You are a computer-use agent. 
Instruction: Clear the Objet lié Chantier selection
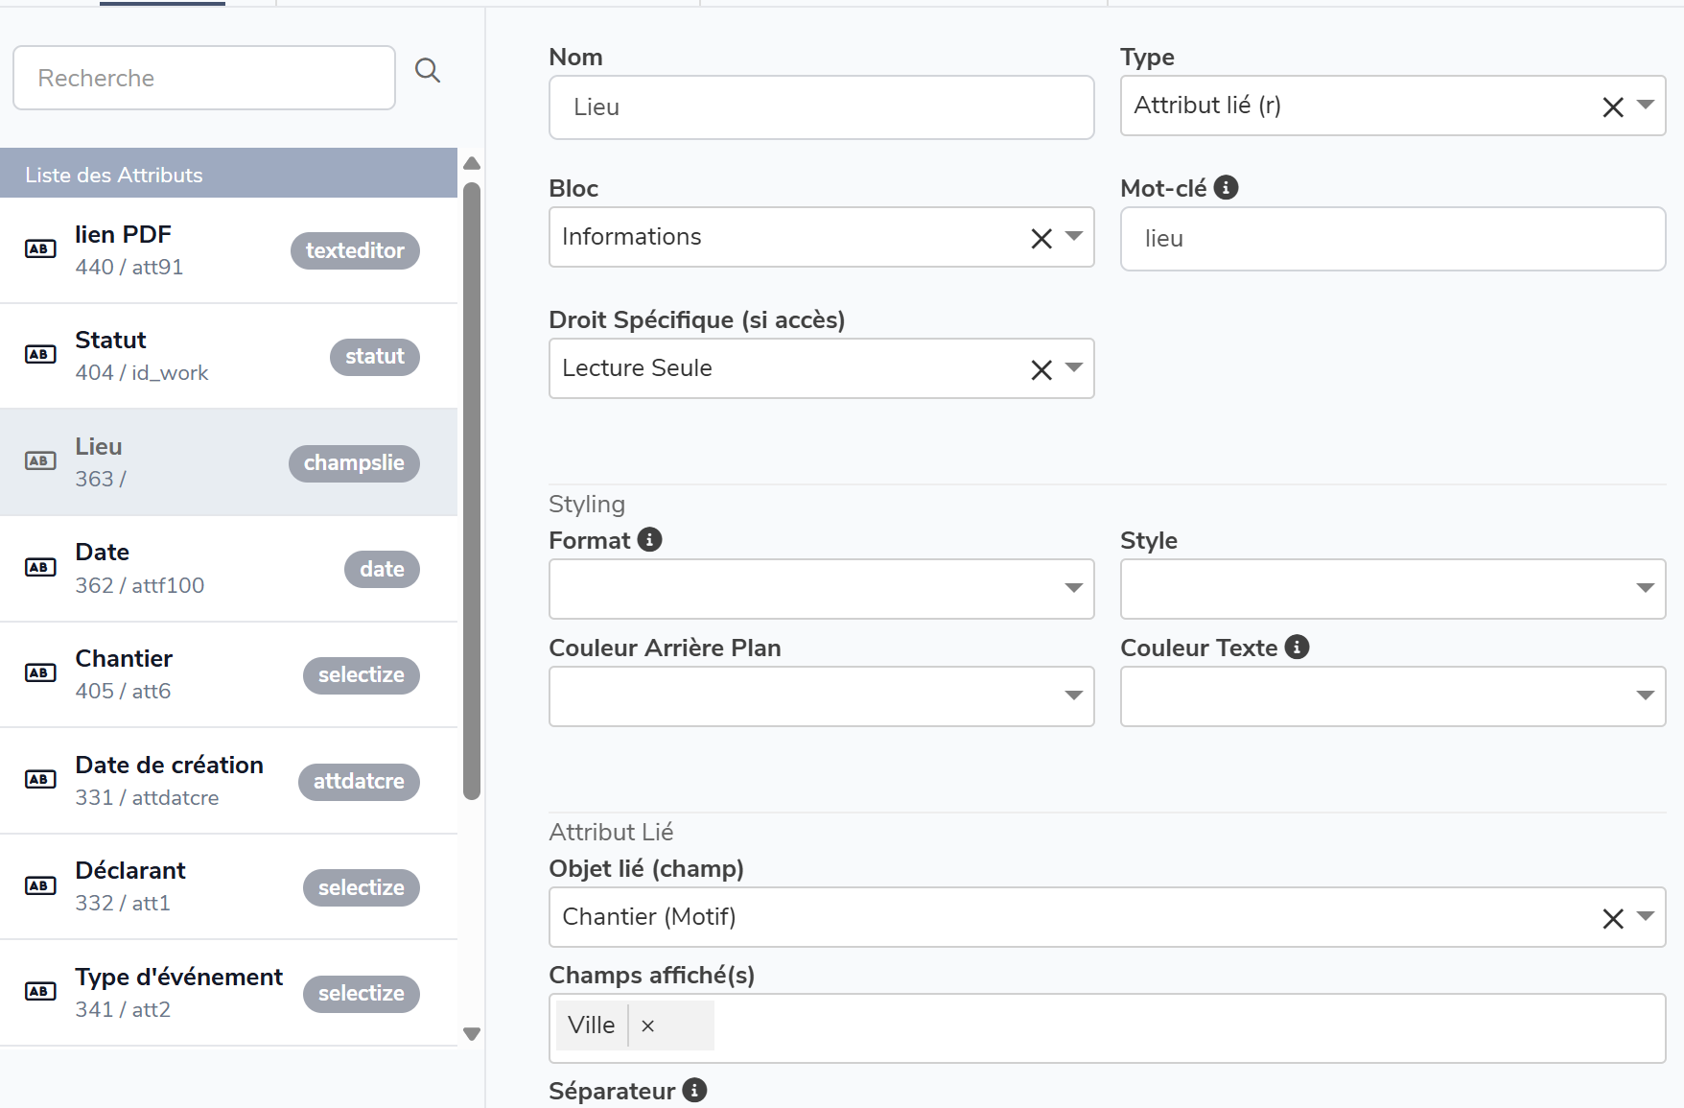click(x=1612, y=918)
